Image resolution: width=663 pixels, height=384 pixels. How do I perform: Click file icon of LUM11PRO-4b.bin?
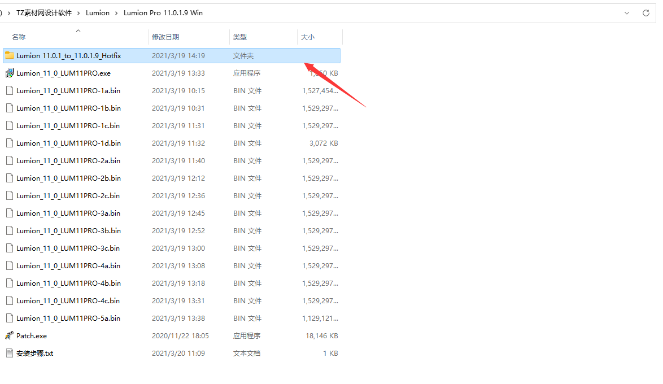coord(9,283)
